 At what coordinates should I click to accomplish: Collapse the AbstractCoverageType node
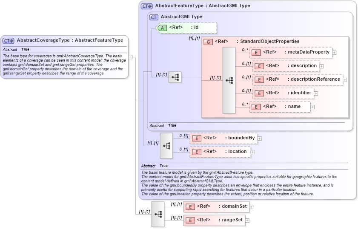click(x=130, y=57)
